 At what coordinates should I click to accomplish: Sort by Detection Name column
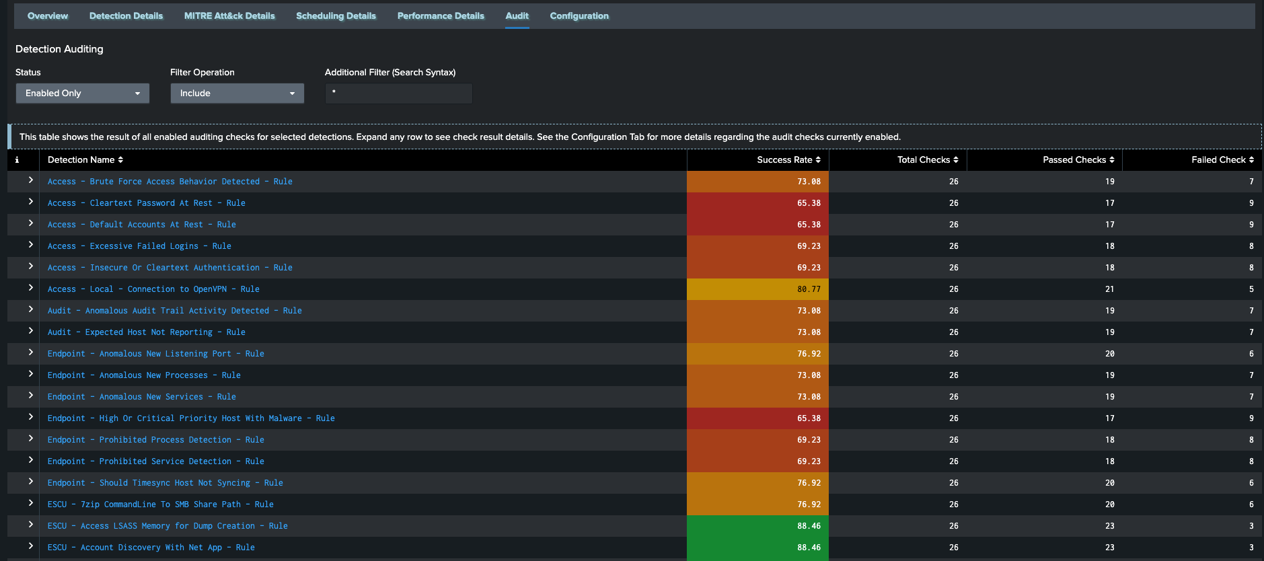[85, 160]
